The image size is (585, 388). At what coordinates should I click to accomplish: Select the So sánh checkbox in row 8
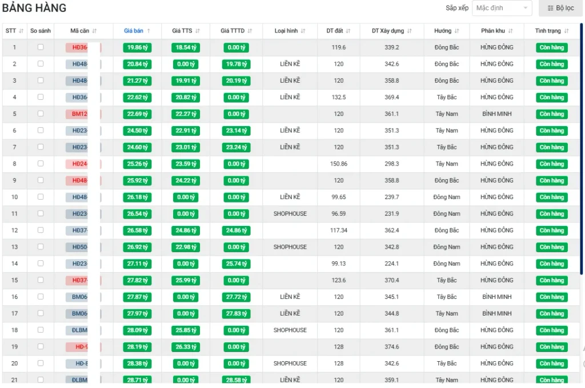pyautogui.click(x=41, y=164)
